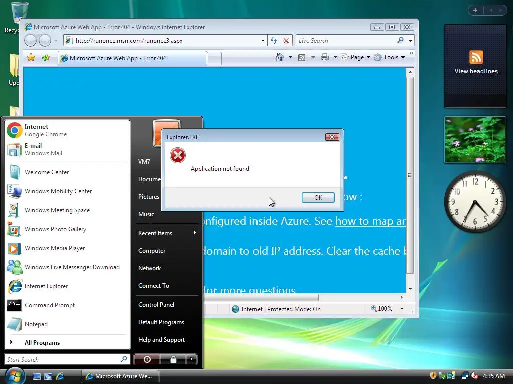Click the Print icon in IE toolbar
Screen dimensions: 513x384
click(x=325, y=58)
